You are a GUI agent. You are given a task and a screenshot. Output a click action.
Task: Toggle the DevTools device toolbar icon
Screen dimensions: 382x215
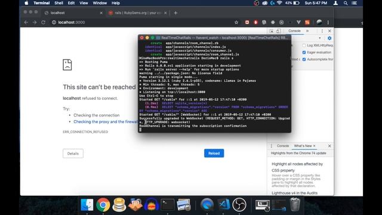[x=279, y=31]
